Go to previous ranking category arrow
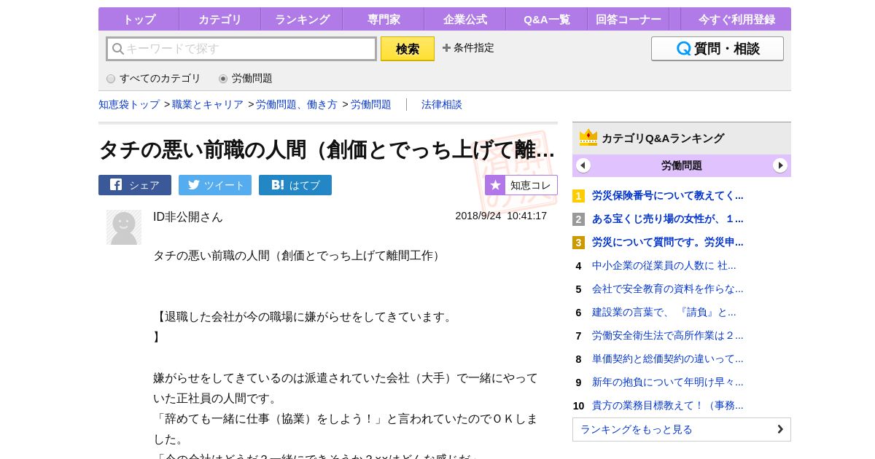This screenshot has width=875, height=459. tap(583, 165)
